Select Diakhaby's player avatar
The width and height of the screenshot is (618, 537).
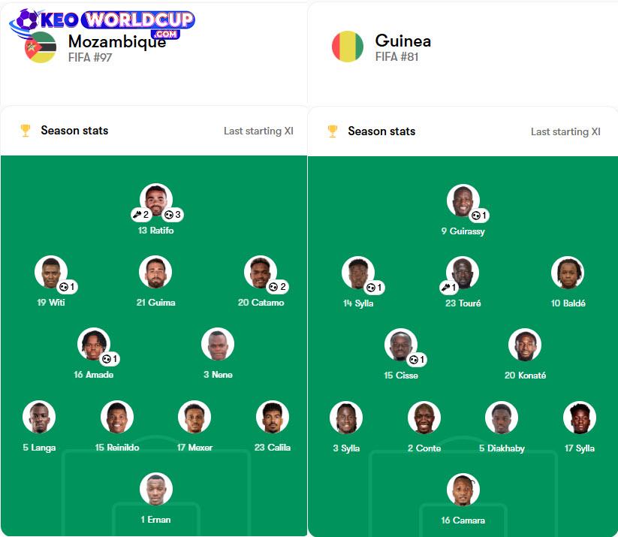coord(502,418)
